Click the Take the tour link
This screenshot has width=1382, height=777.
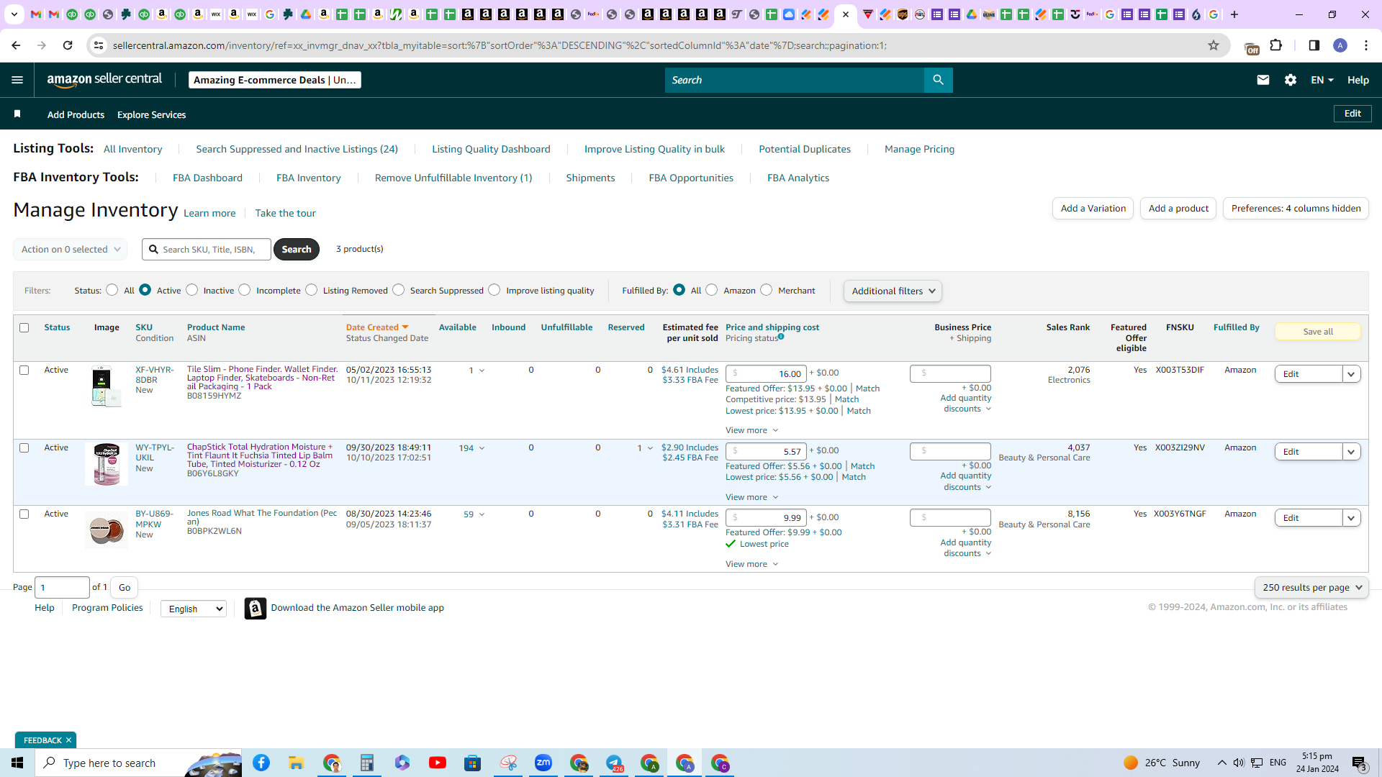click(285, 213)
